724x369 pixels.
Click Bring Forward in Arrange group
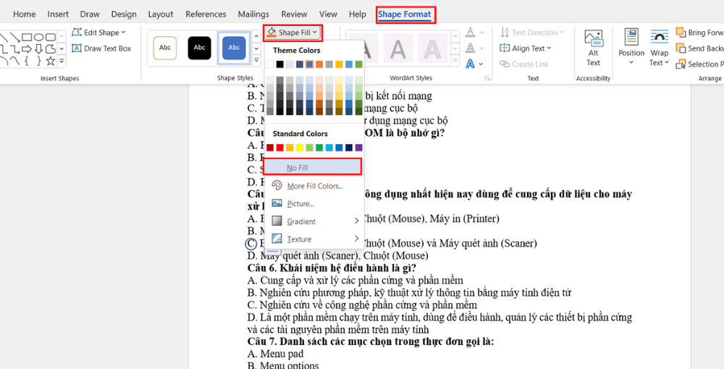(699, 33)
